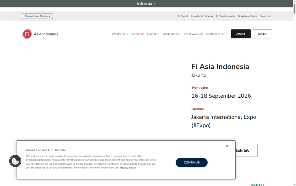Click the white Exhibit button top right
296x186 pixels.
coord(262,34)
